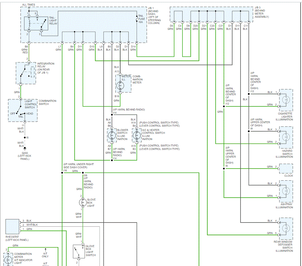Click the clock component box

coord(286,169)
